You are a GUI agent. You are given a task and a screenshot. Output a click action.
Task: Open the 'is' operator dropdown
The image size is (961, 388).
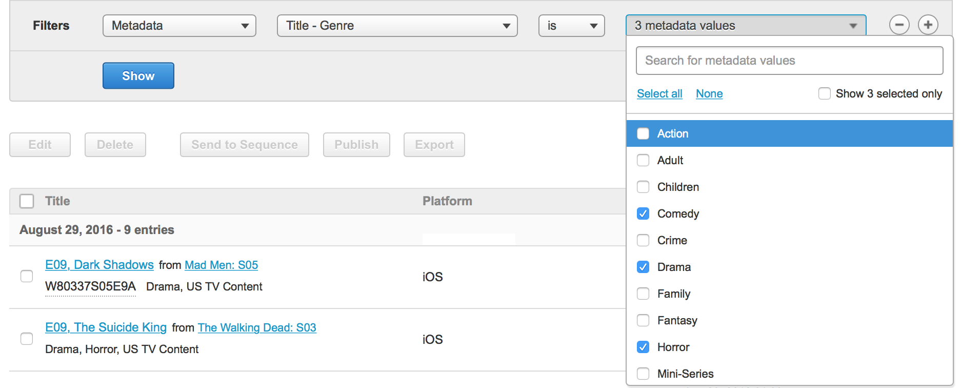point(571,26)
